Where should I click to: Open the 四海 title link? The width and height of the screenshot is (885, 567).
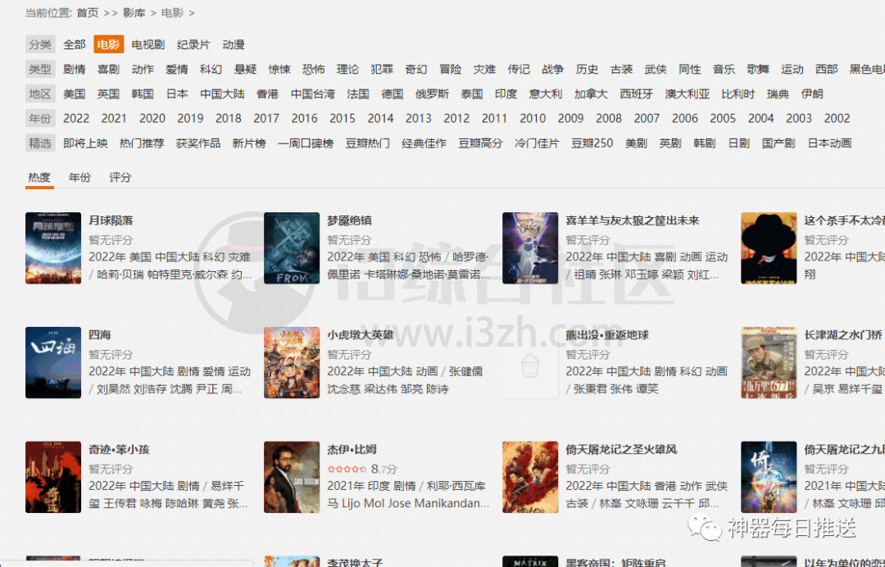pyautogui.click(x=100, y=335)
